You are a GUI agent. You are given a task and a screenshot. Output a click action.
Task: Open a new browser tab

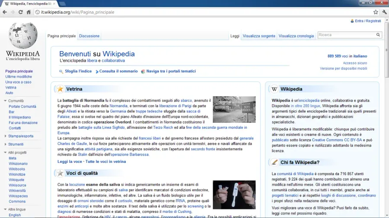[62, 4]
